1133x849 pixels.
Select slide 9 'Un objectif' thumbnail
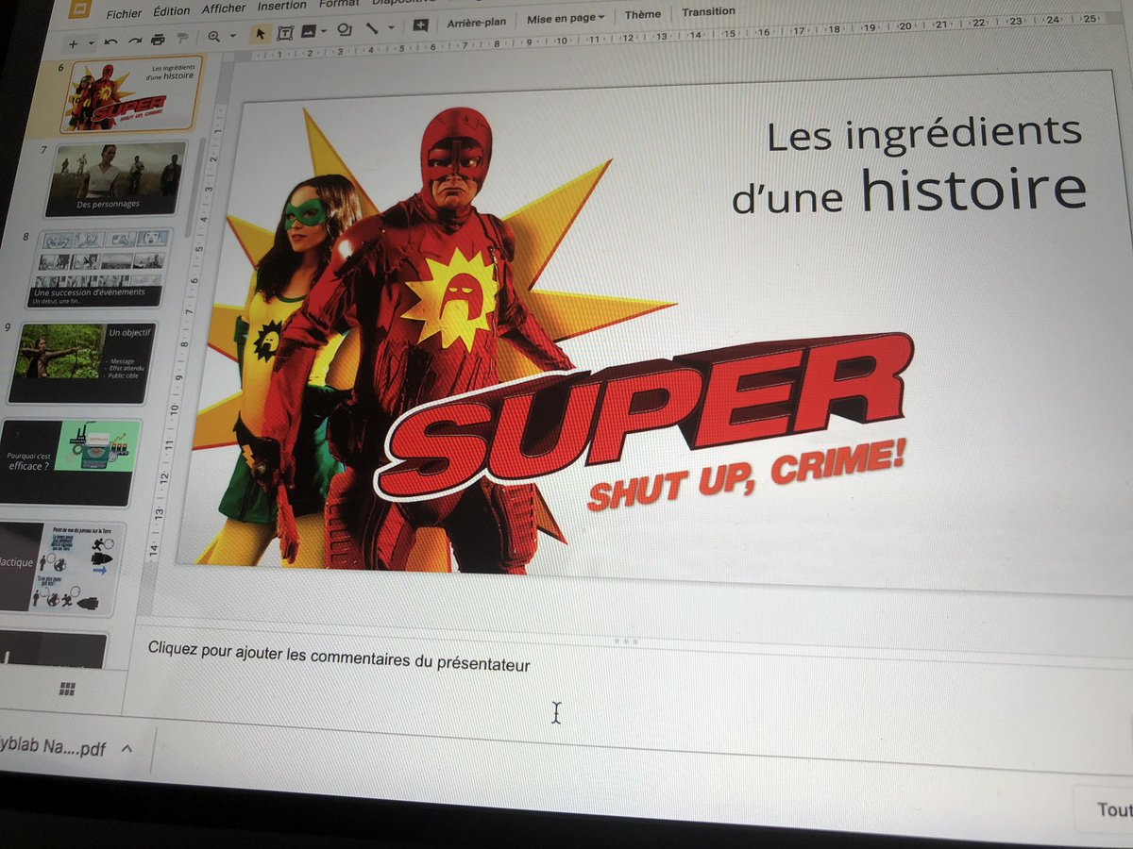pyautogui.click(x=84, y=363)
